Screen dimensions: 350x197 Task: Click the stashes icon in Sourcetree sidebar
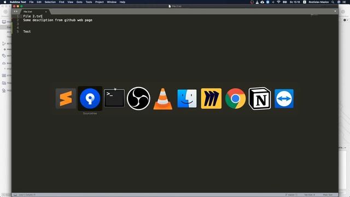coord(4,76)
